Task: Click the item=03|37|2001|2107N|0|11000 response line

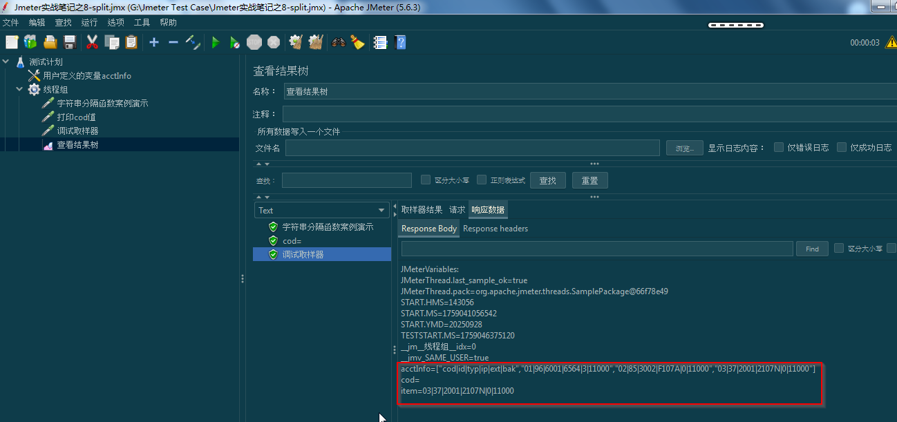Action: (457, 391)
